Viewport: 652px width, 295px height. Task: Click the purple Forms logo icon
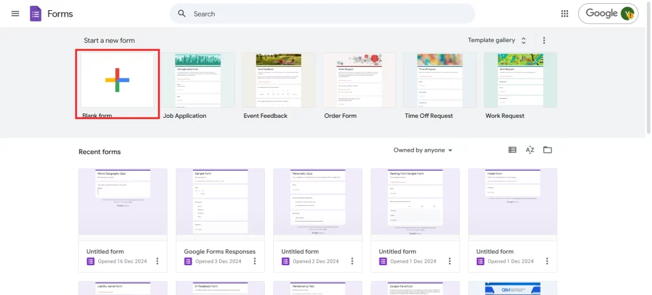pyautogui.click(x=36, y=14)
